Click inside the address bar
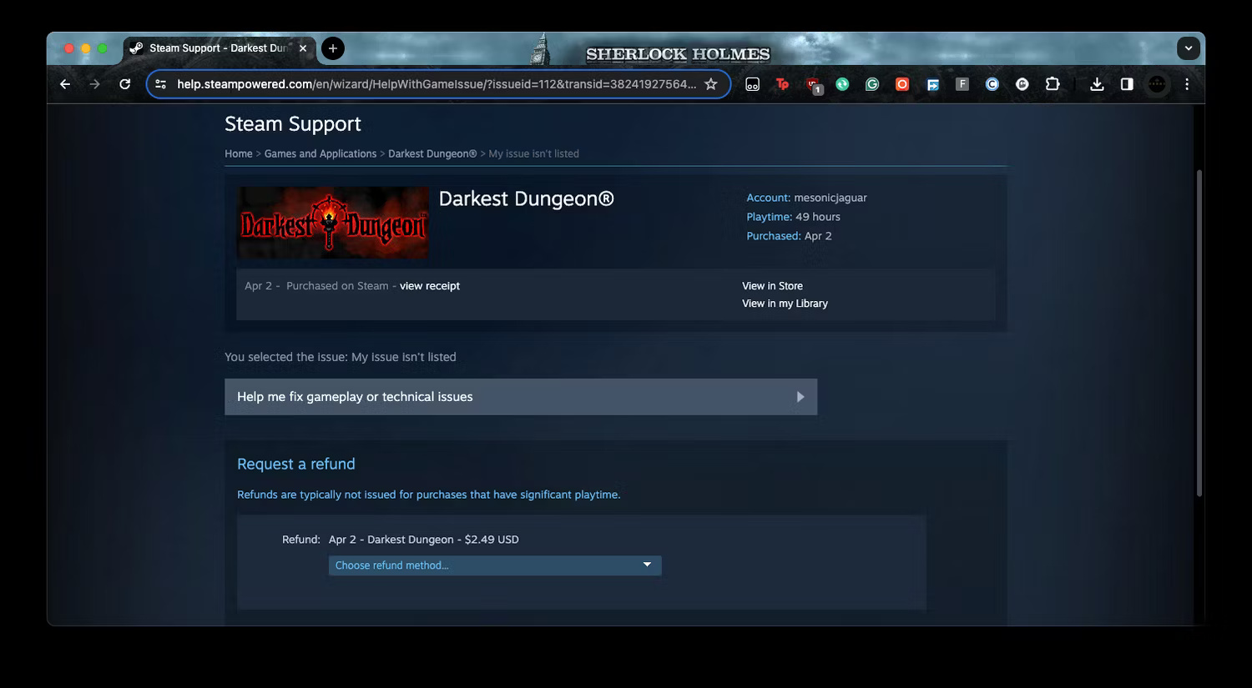The width and height of the screenshot is (1252, 688). coord(434,83)
